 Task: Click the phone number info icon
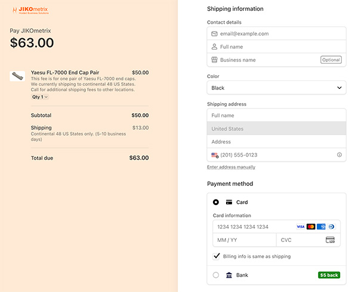click(x=339, y=155)
